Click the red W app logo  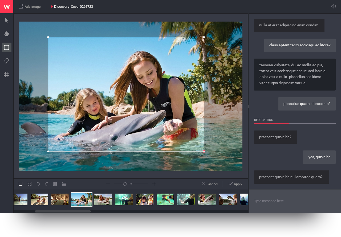point(7,7)
